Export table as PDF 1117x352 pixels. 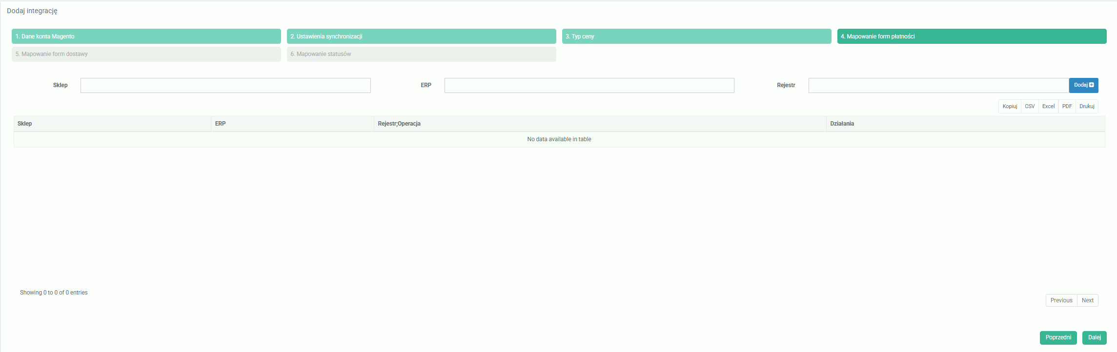pyautogui.click(x=1067, y=106)
